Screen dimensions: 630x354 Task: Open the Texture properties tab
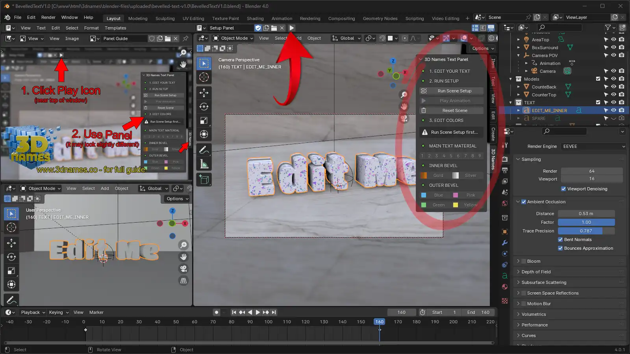[505, 301]
